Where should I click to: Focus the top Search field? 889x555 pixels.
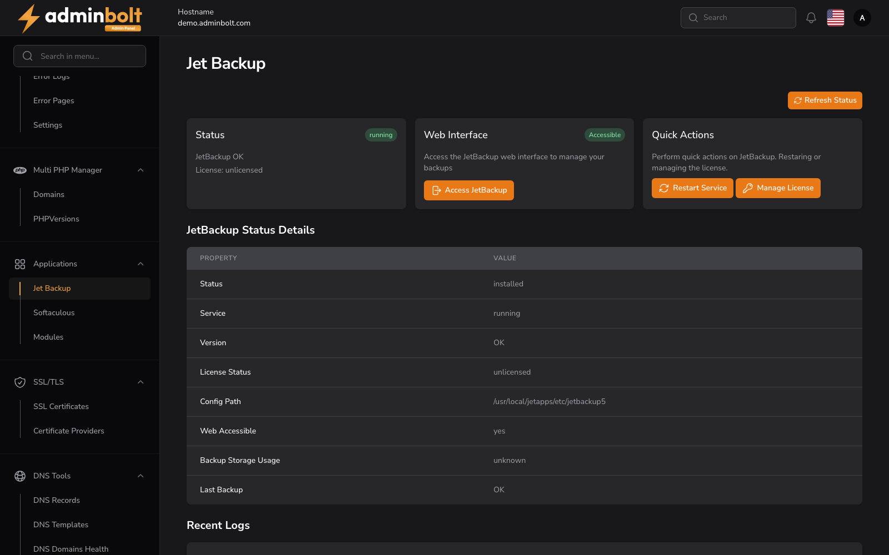(738, 18)
